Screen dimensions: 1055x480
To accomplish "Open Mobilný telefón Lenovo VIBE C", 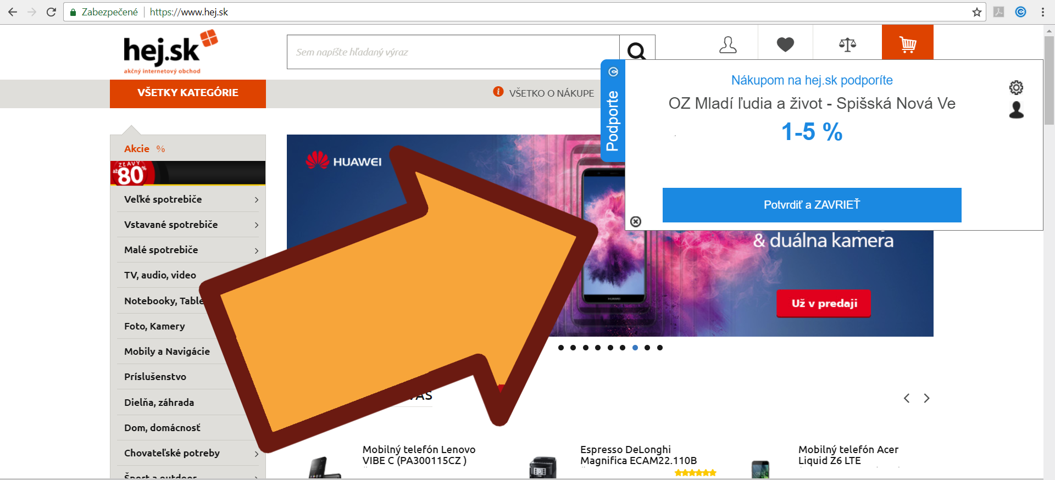I will tap(419, 455).
